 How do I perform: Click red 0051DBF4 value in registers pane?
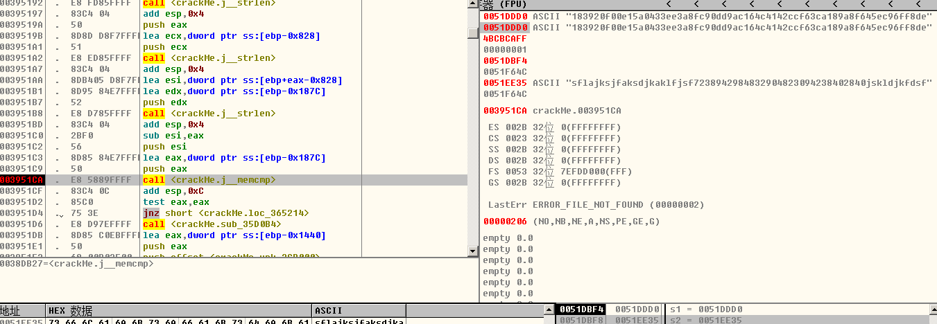pyautogui.click(x=505, y=61)
